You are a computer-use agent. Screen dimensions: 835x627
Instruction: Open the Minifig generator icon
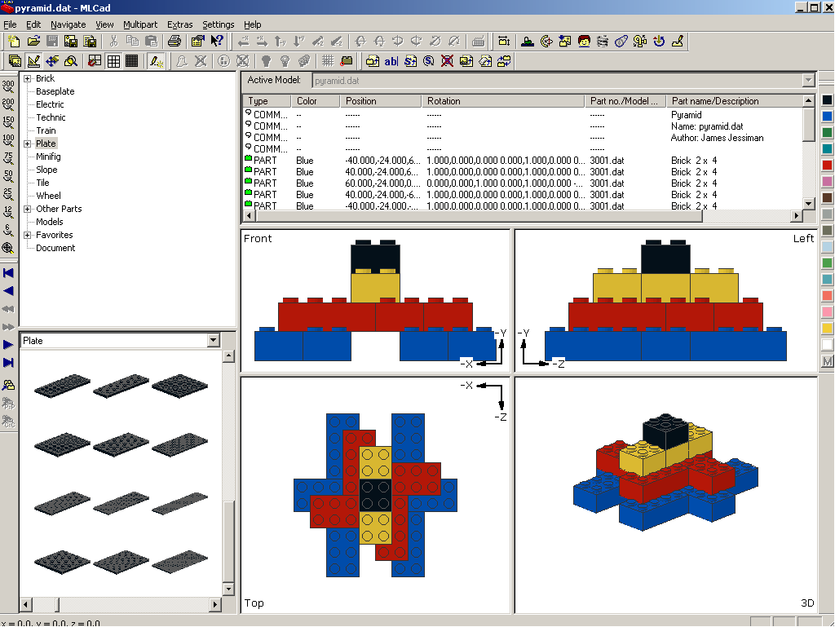[584, 41]
